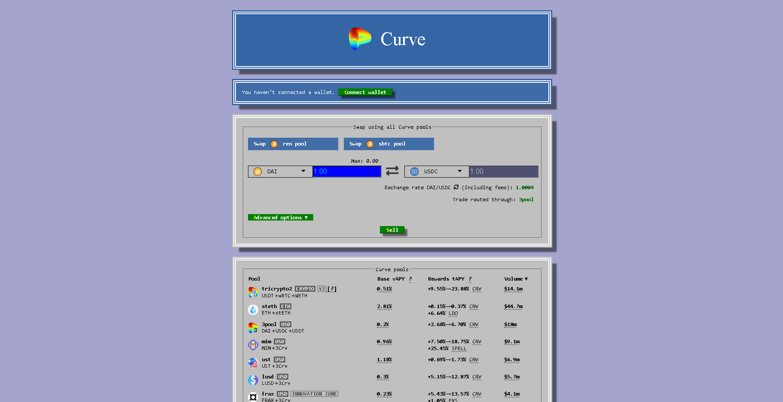783x402 pixels.
Task: Click the USDC amount output field
Action: (503, 172)
